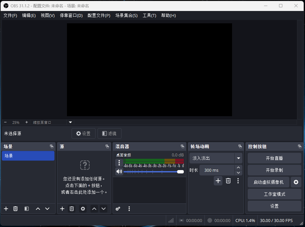Minimize the OBS window
The width and height of the screenshot is (305, 227).
[x=266, y=6]
